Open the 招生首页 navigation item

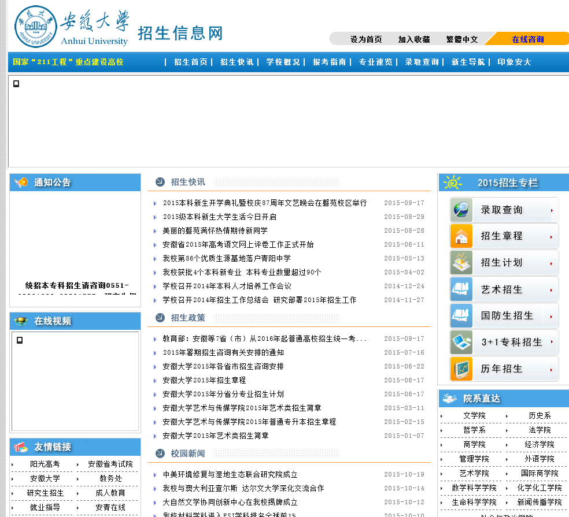coord(190,62)
